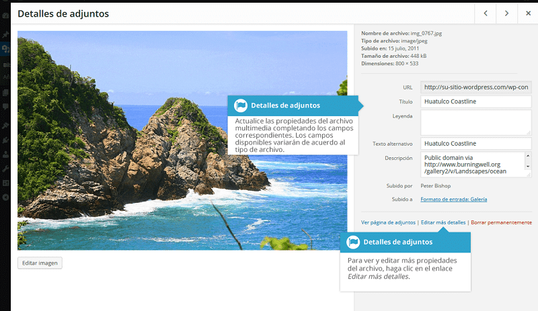
Task: Click into the Descripción textarea
Action: pos(476,165)
